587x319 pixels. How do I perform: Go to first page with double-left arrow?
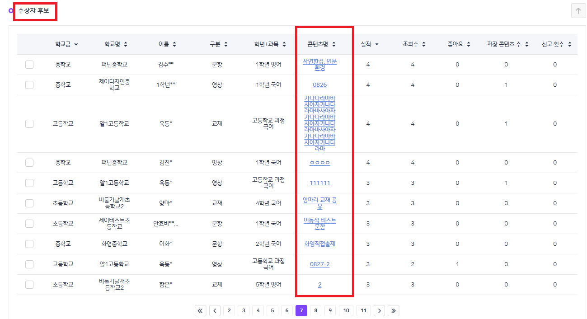point(201,310)
